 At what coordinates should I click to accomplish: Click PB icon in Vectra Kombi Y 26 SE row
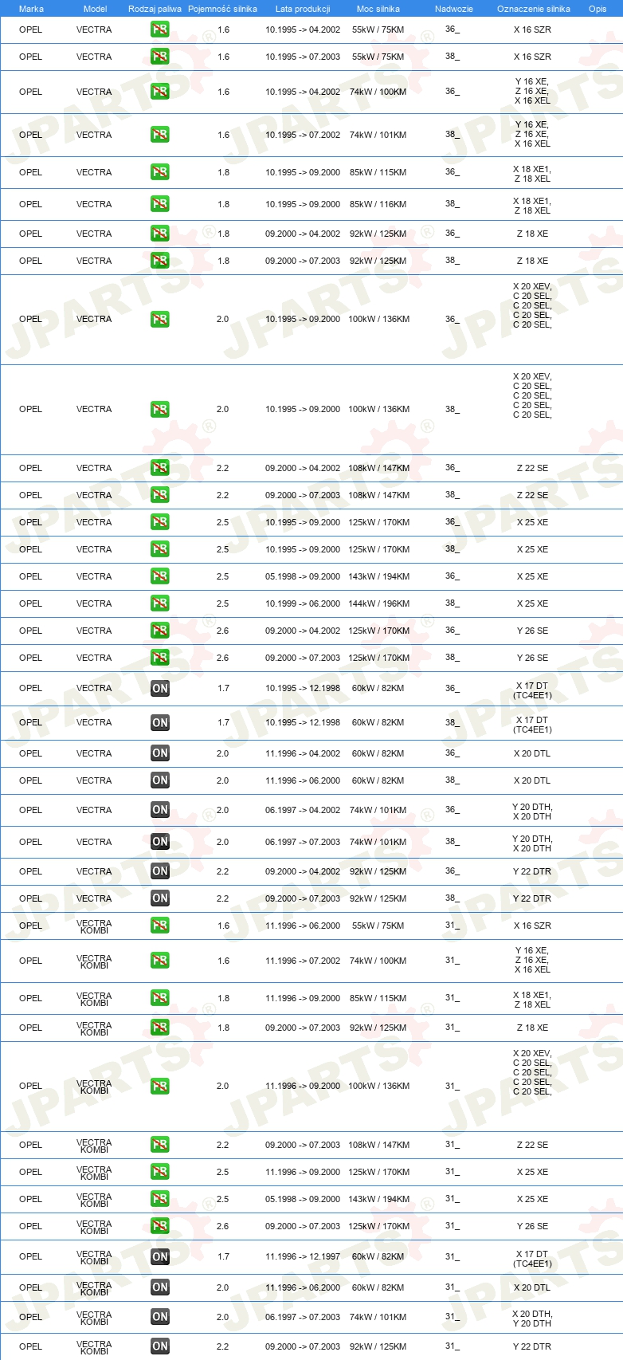point(160,1226)
